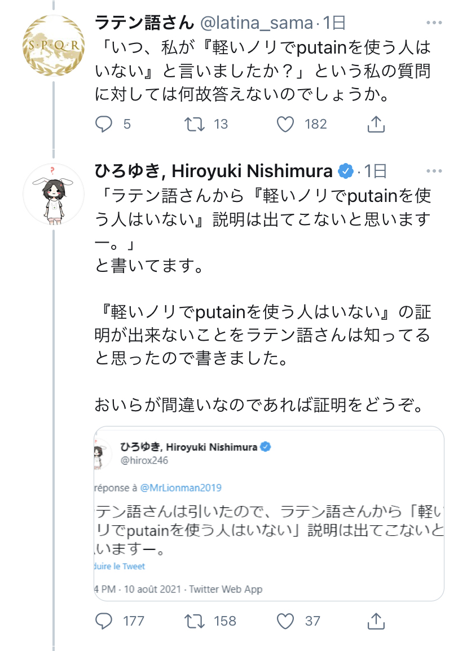Open more options for ラテン語さん tweet
Screen dimensions: 467x651
[x=434, y=23]
